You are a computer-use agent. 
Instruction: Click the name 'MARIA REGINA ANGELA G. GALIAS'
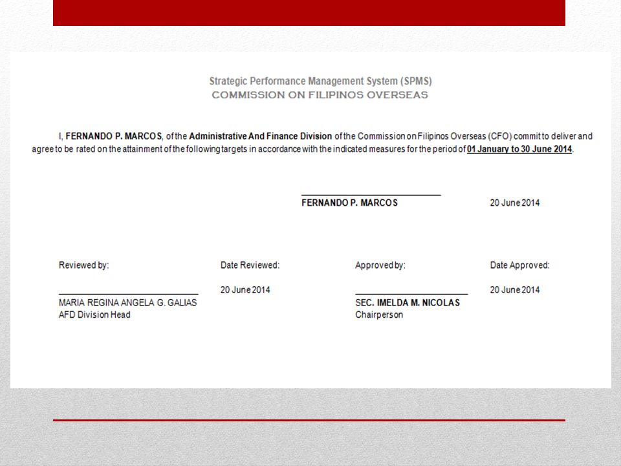pyautogui.click(x=127, y=303)
